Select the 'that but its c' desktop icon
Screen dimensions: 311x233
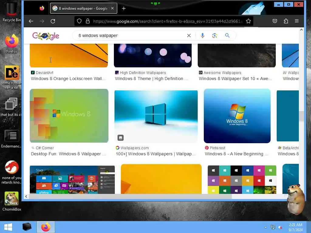(11, 107)
